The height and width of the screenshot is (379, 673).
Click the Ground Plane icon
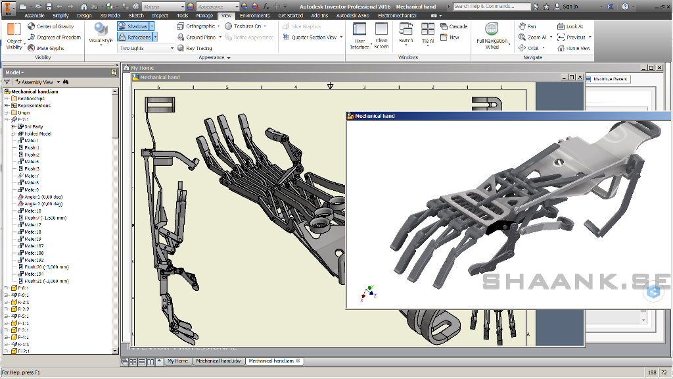[181, 38]
